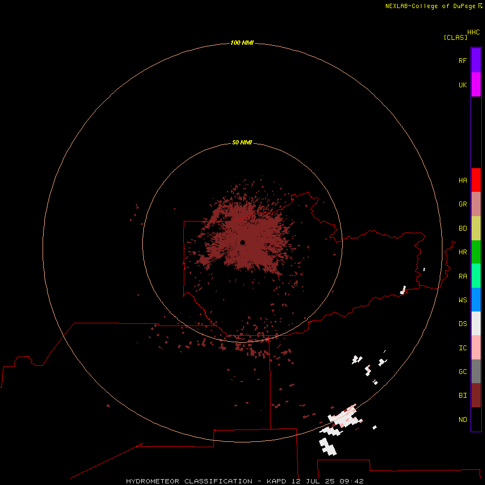
Task: Select the RA legend label
Action: point(462,276)
